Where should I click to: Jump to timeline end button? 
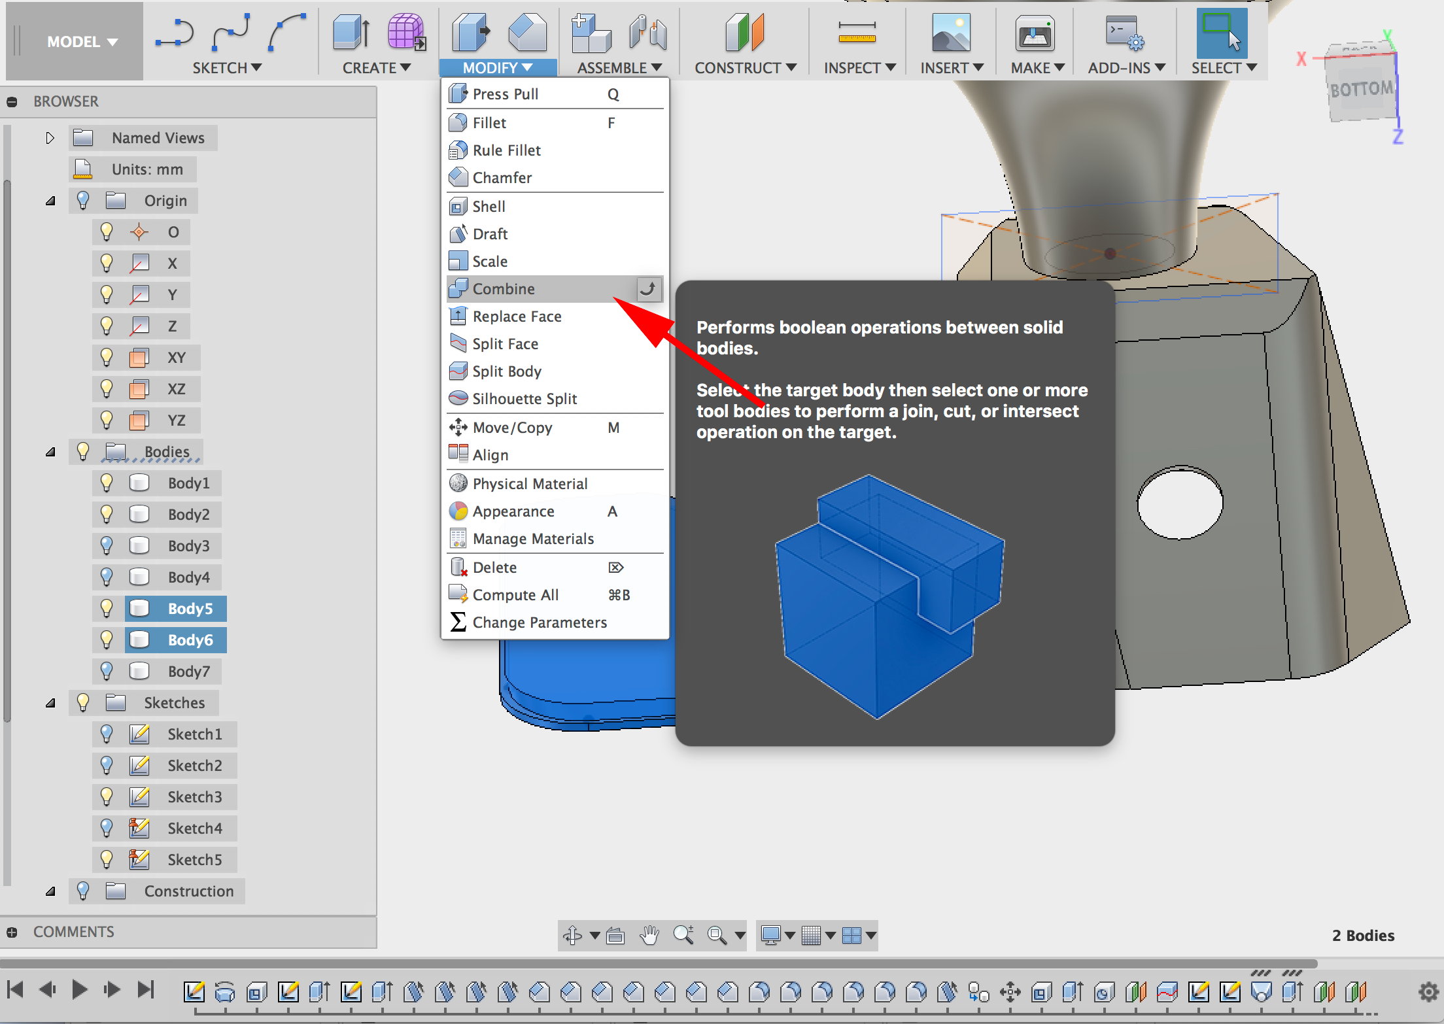(145, 990)
